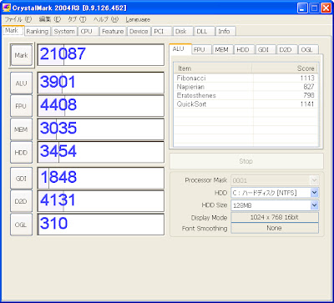This screenshot has height=303, width=334.
Task: Switch to the System tab
Action: tap(64, 32)
